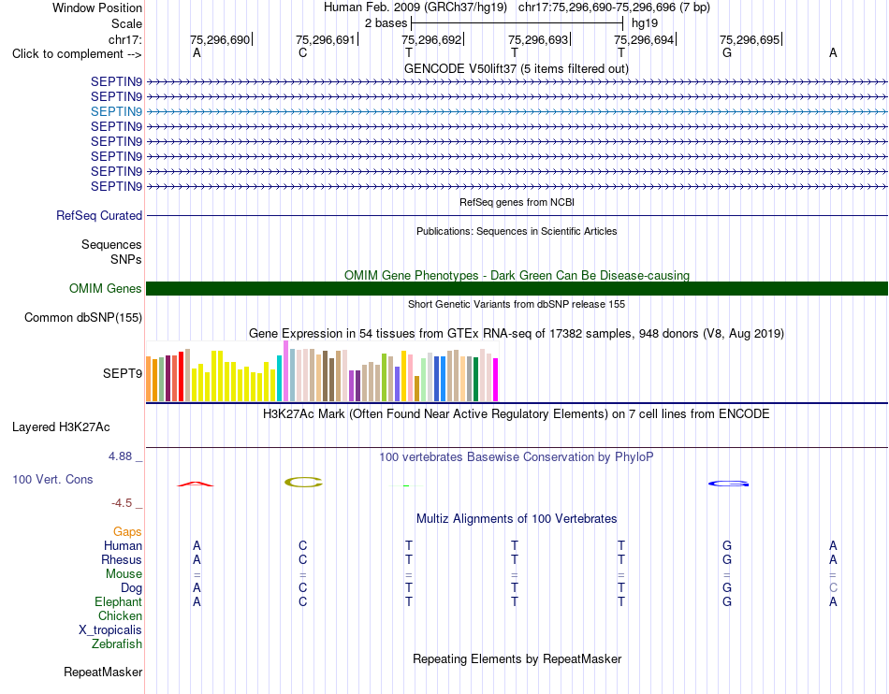889x694 pixels.
Task: Click the orange 'Gaps' label
Action: [x=127, y=532]
